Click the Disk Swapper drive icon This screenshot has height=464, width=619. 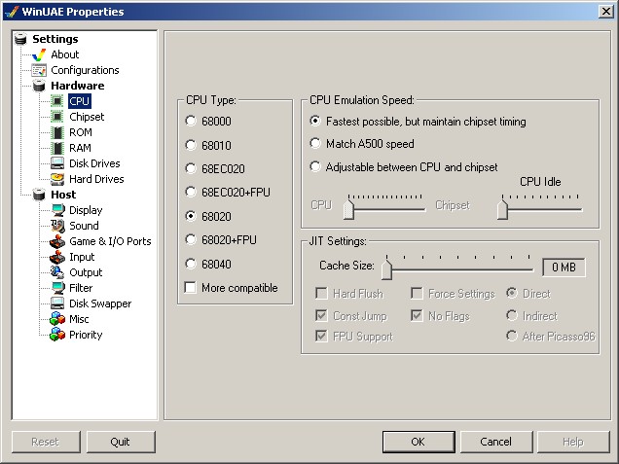pos(57,303)
